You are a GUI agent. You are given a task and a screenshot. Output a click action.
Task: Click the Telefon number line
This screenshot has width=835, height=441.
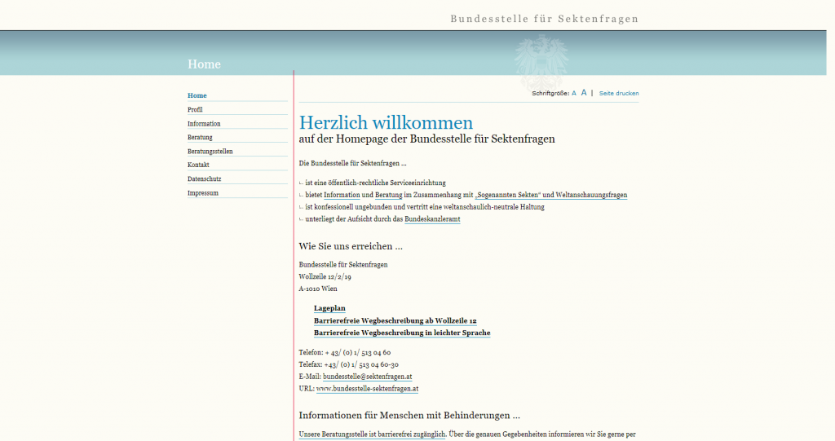345,353
